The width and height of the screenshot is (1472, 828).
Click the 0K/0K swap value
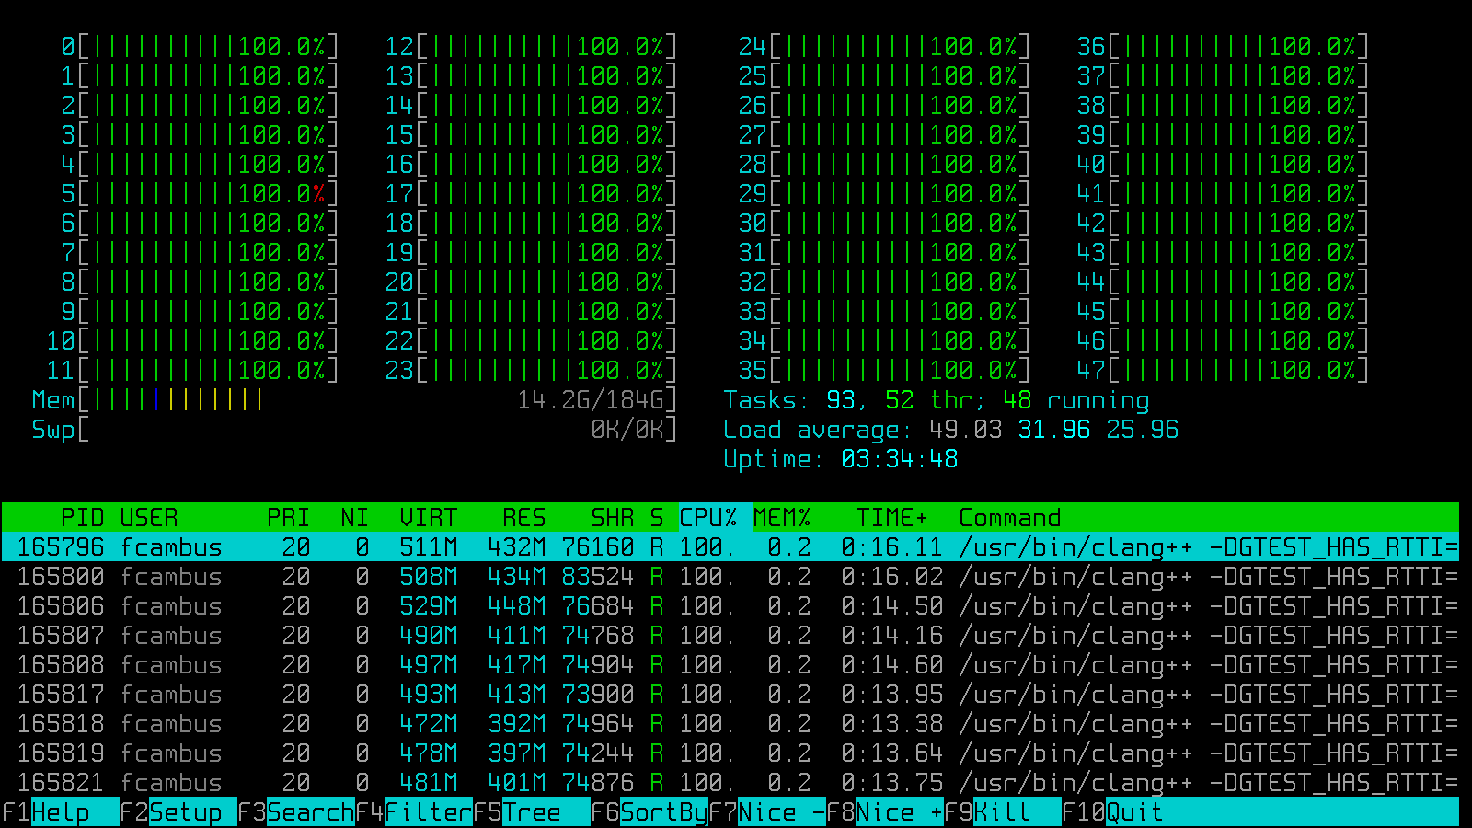[x=627, y=430]
